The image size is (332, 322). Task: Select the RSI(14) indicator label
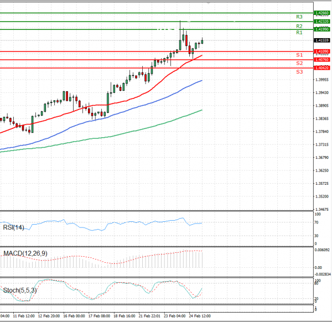13,227
